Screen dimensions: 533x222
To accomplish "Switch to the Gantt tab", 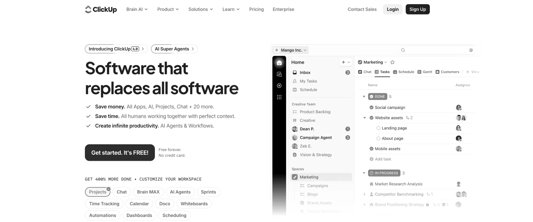I will pyautogui.click(x=425, y=72).
